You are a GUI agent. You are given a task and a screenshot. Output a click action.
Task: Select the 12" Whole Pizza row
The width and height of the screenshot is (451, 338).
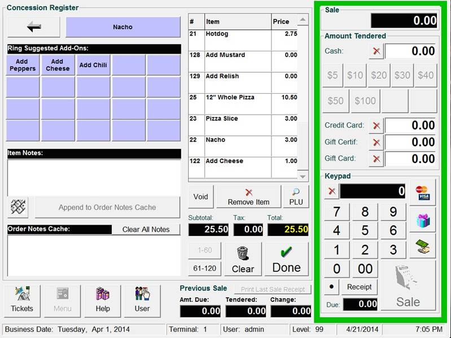[243, 104]
